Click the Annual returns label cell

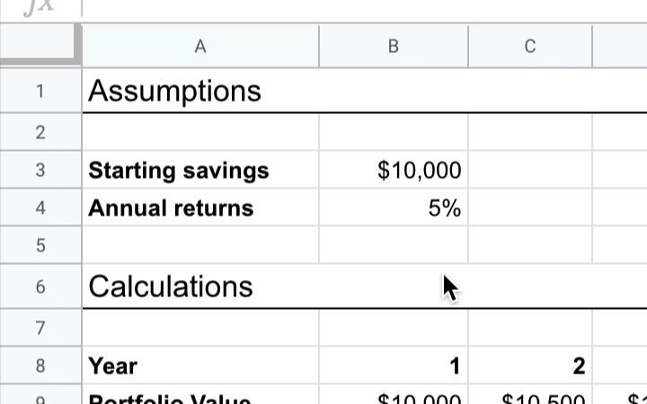200,207
